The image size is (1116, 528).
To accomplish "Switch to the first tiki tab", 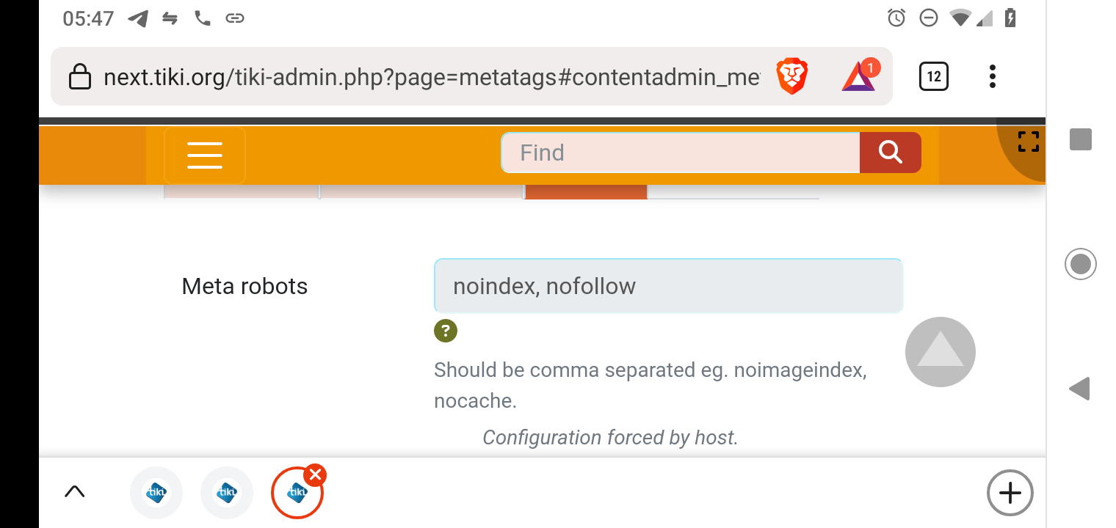I will (156, 493).
